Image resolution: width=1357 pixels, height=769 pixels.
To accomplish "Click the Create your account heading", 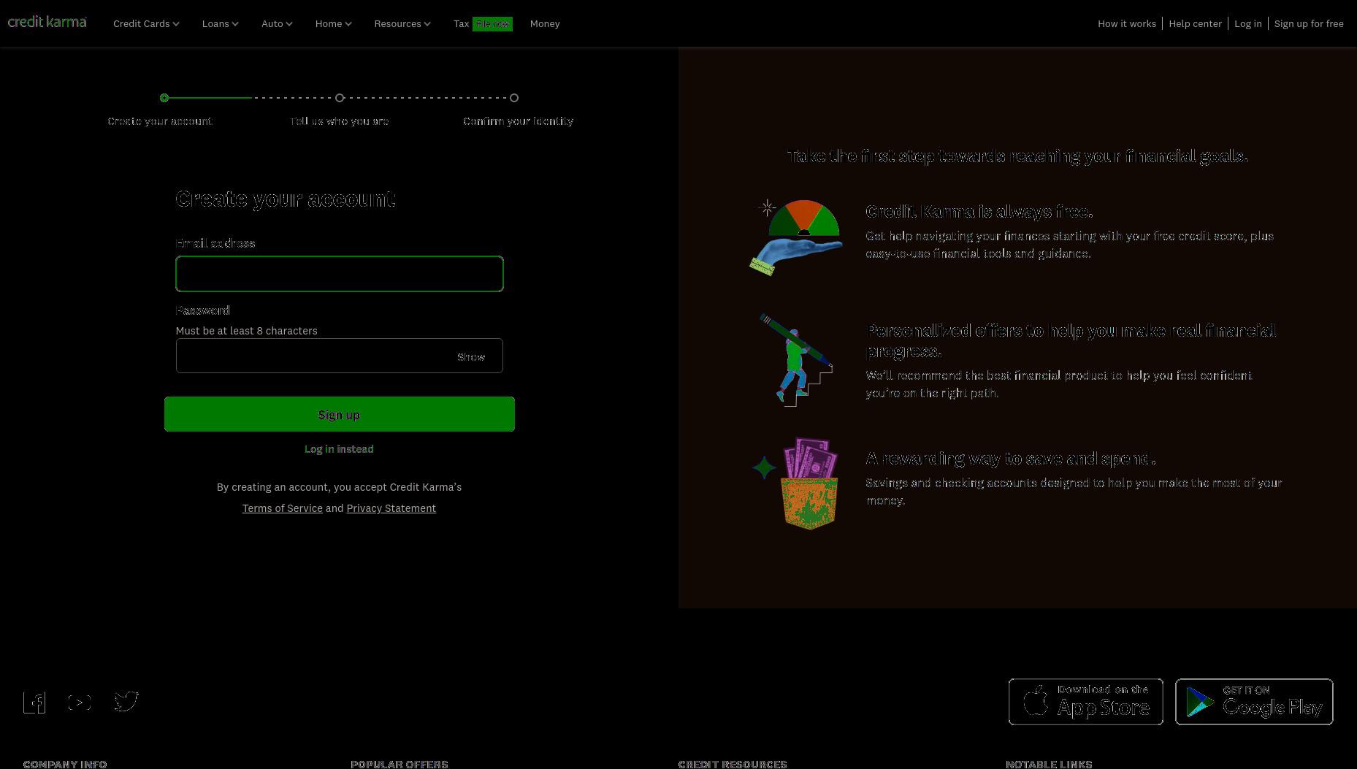I will tap(286, 199).
